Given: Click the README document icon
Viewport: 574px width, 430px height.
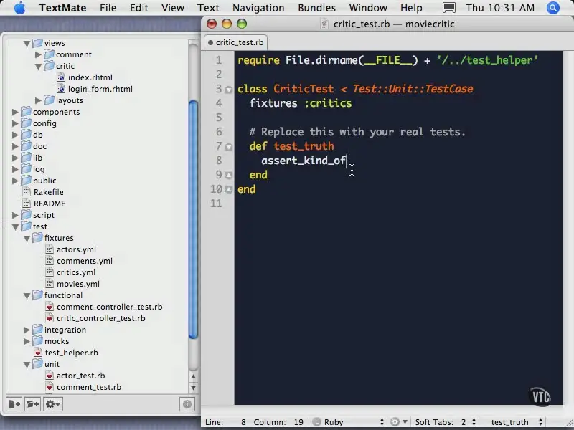Looking at the screenshot, I should point(27,204).
